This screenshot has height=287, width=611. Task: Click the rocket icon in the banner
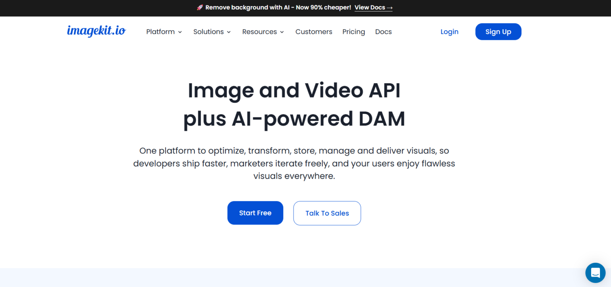tap(200, 7)
